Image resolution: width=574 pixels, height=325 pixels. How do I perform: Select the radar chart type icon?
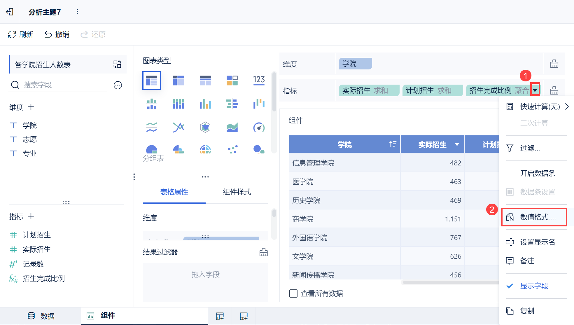pyautogui.click(x=205, y=127)
